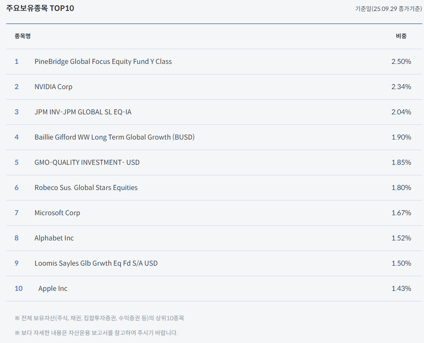Screen dimensions: 424x343
Task: Click the 1.90% weight value
Action: pyautogui.click(x=401, y=137)
